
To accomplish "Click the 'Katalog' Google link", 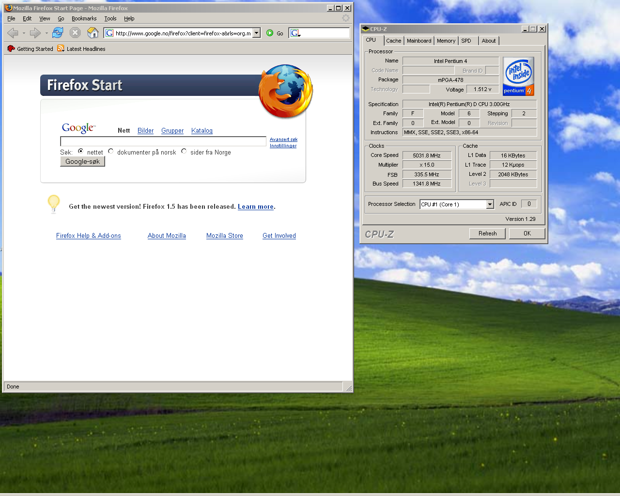I will tap(202, 131).
